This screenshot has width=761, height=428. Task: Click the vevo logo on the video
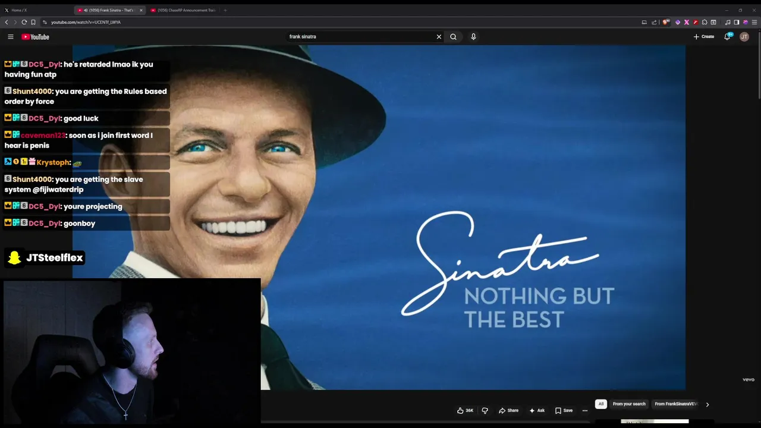(748, 379)
